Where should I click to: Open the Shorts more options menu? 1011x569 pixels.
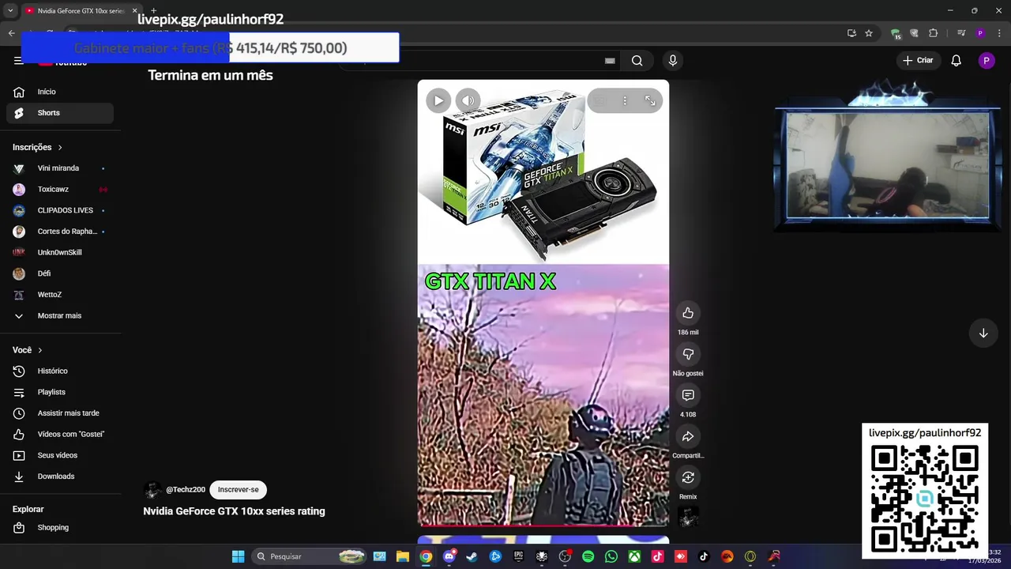pyautogui.click(x=625, y=100)
